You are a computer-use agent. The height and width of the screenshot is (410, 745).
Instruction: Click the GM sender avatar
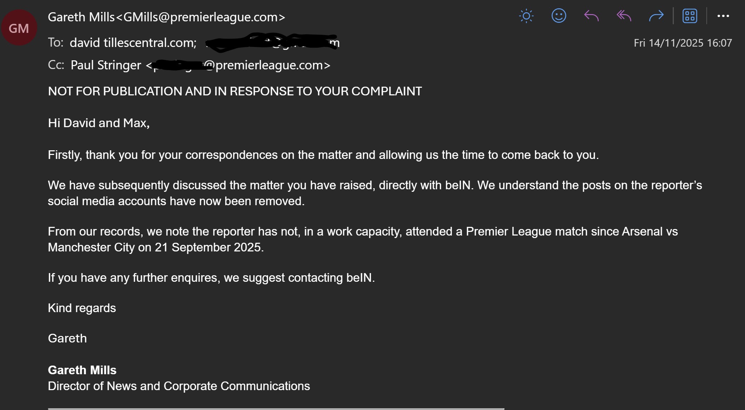19,28
